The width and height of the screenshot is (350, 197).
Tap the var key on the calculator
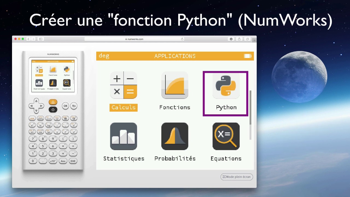click(57, 118)
